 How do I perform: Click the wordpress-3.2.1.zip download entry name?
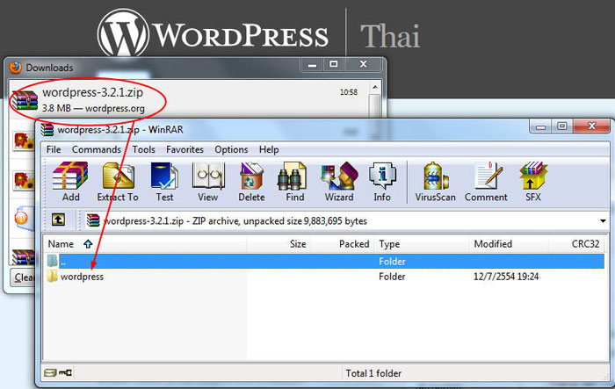click(92, 92)
